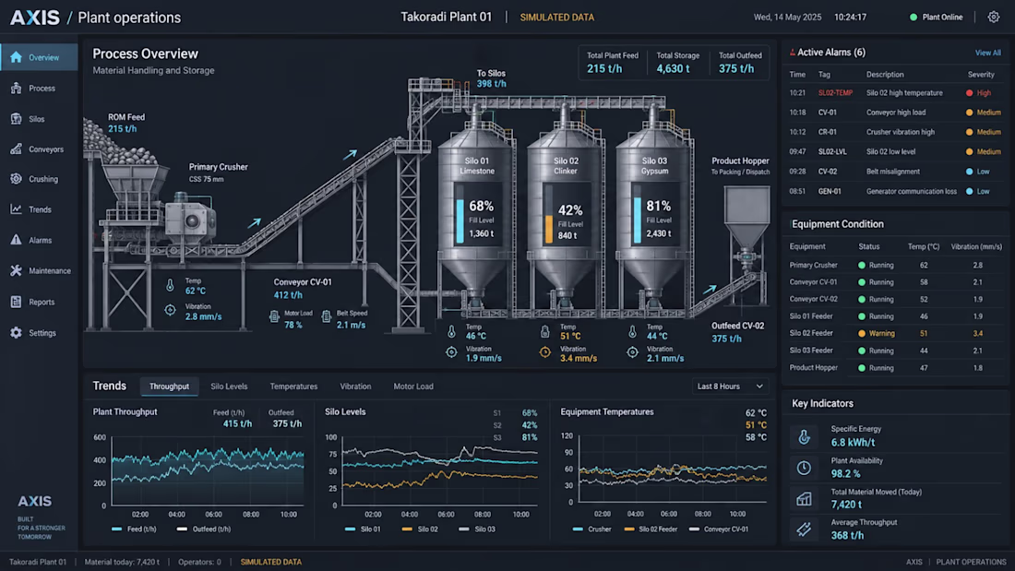Select the Vibration trends tab

coord(355,387)
